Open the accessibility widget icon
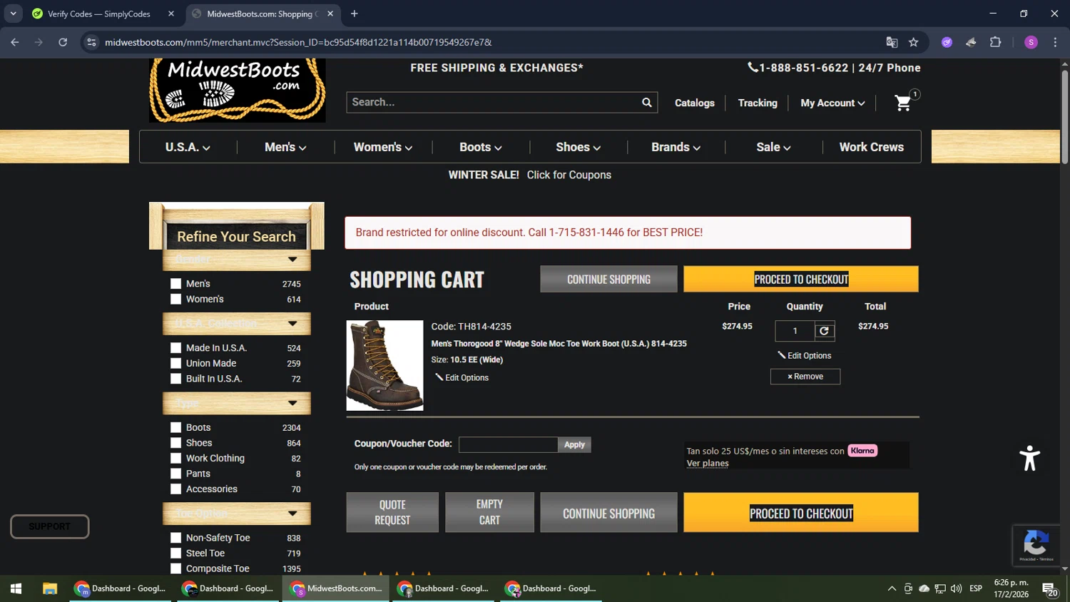 click(1029, 458)
